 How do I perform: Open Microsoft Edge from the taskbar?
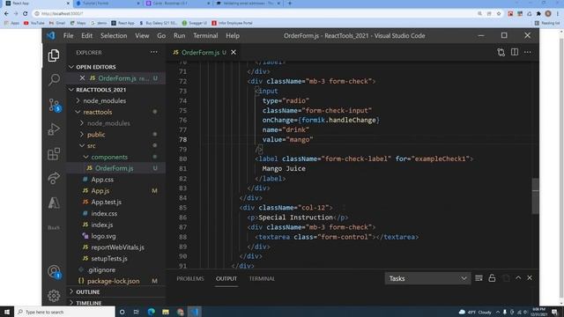point(151,312)
